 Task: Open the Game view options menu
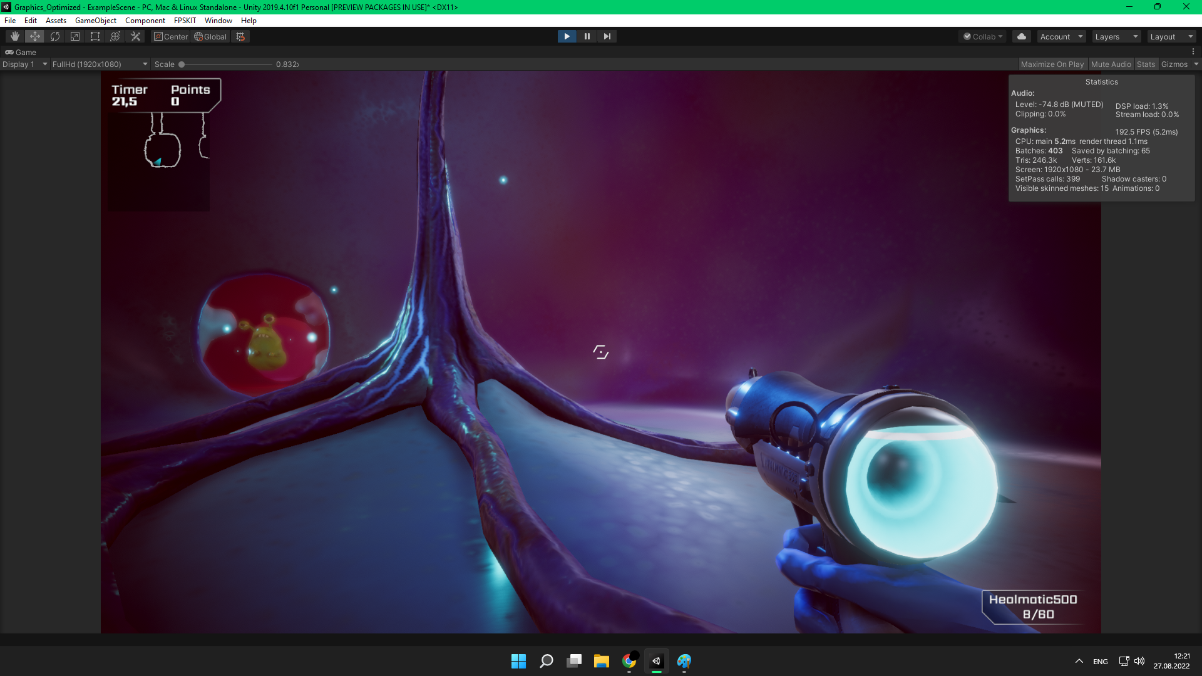coord(1193,52)
